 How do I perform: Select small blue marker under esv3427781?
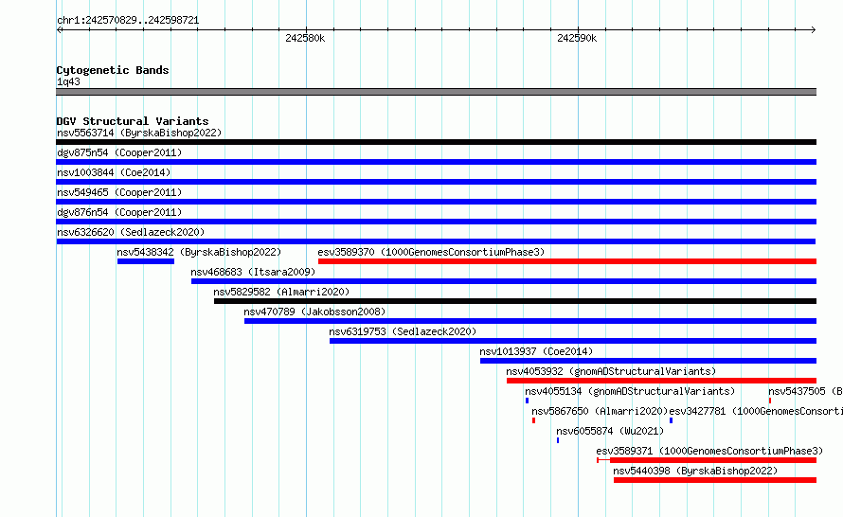671,420
